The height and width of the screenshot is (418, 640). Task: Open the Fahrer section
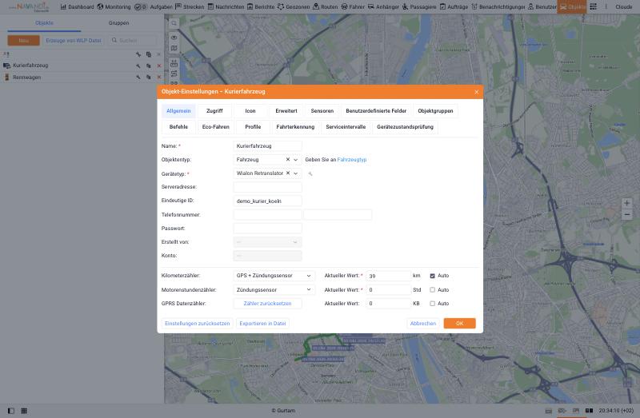point(353,7)
